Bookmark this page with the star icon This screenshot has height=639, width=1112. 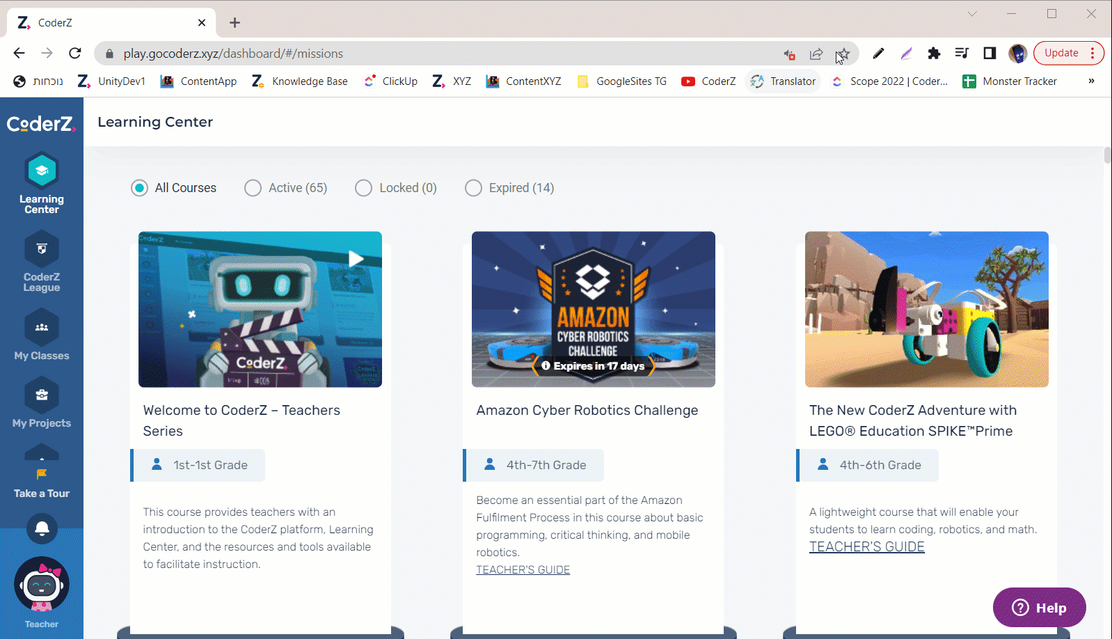[x=843, y=54]
